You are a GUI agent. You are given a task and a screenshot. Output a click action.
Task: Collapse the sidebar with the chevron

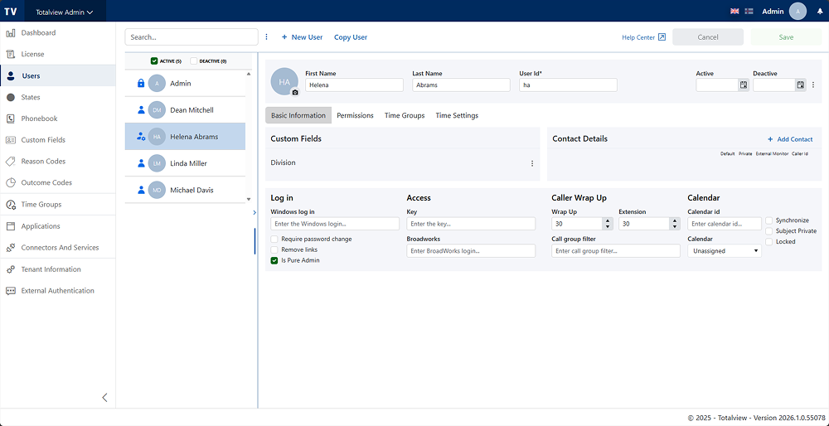(104, 398)
